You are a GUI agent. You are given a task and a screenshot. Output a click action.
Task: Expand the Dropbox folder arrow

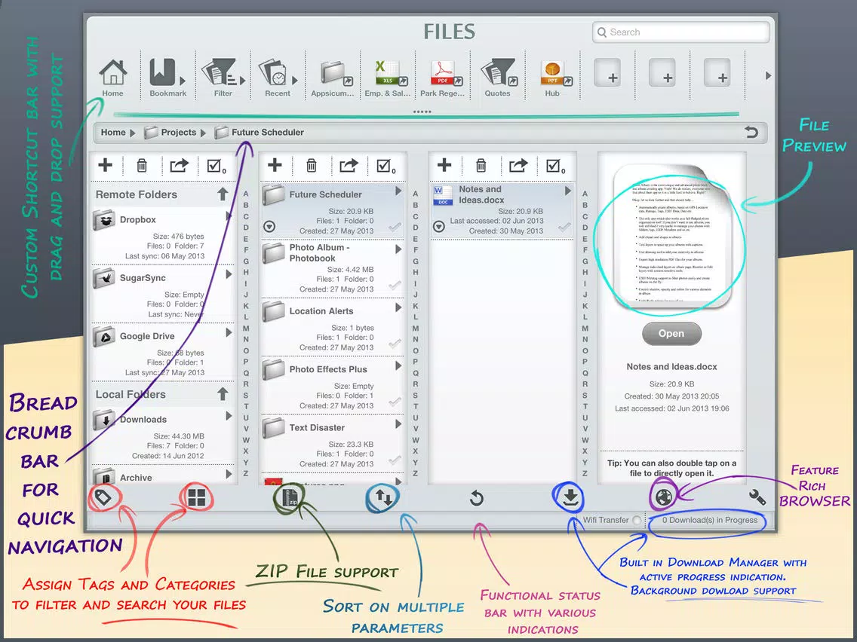(229, 217)
